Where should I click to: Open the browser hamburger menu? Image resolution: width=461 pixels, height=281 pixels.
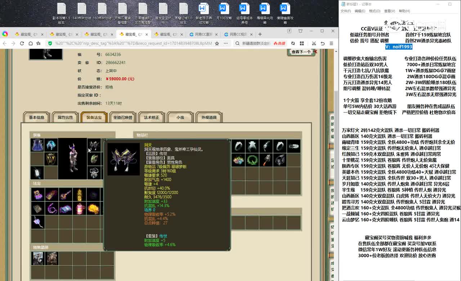331,43
